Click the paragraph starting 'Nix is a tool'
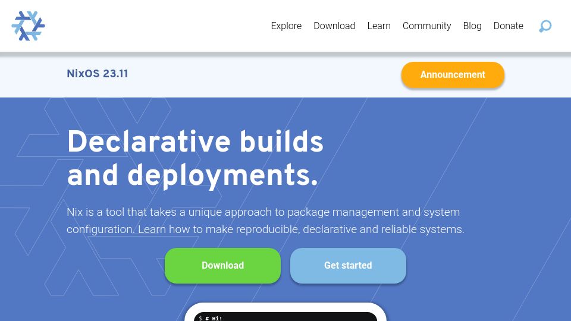571x321 pixels. [x=265, y=221]
